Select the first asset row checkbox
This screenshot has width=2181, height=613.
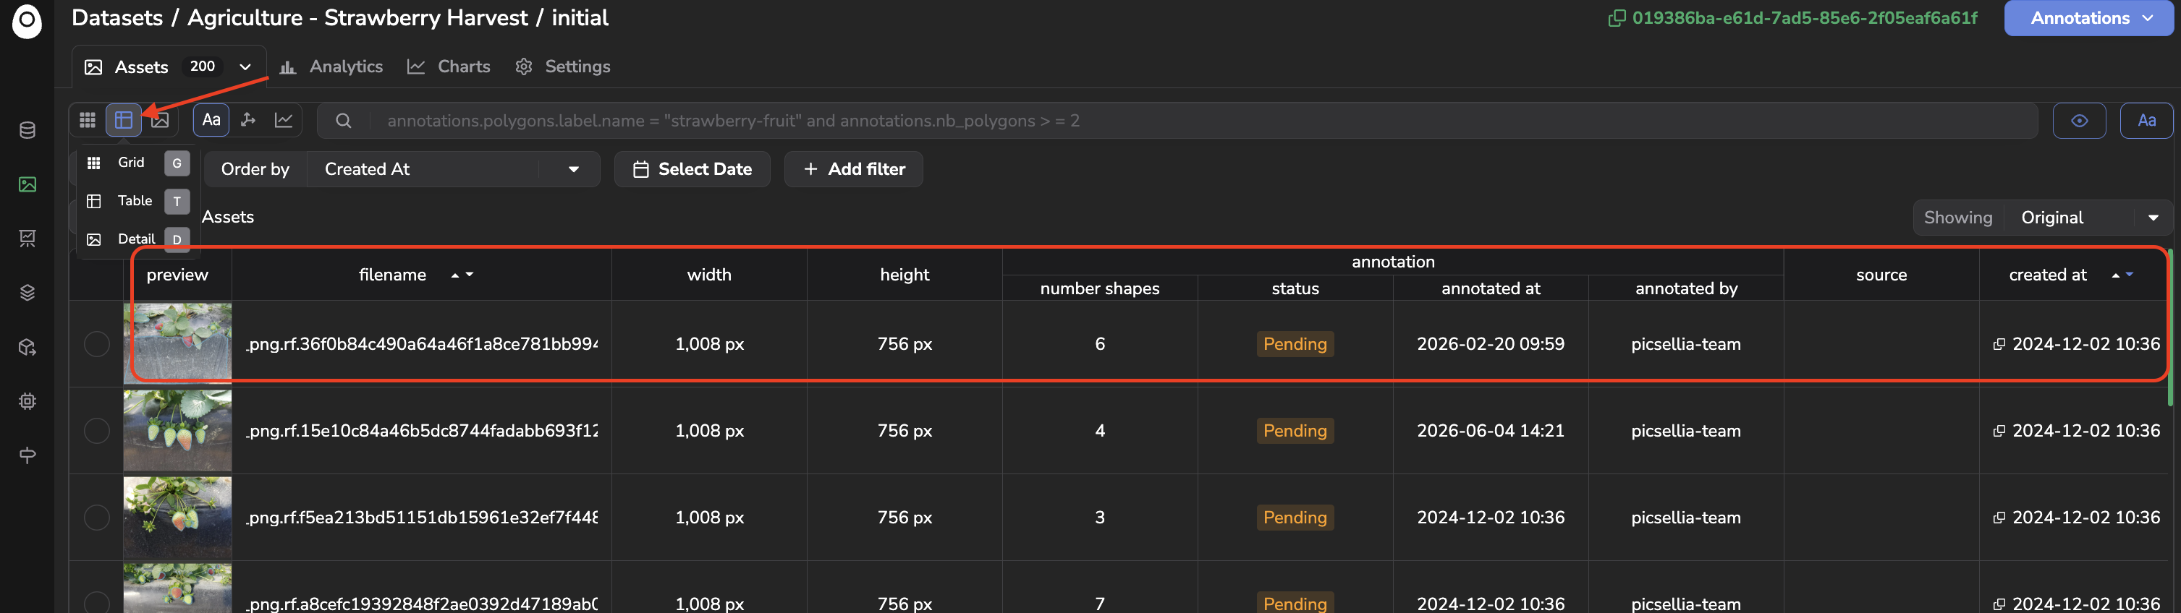(96, 344)
